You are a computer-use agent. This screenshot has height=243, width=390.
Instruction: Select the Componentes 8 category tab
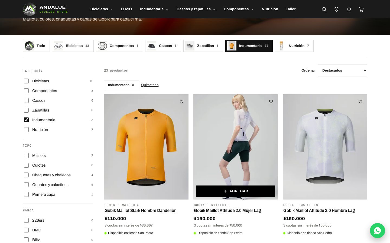click(119, 46)
